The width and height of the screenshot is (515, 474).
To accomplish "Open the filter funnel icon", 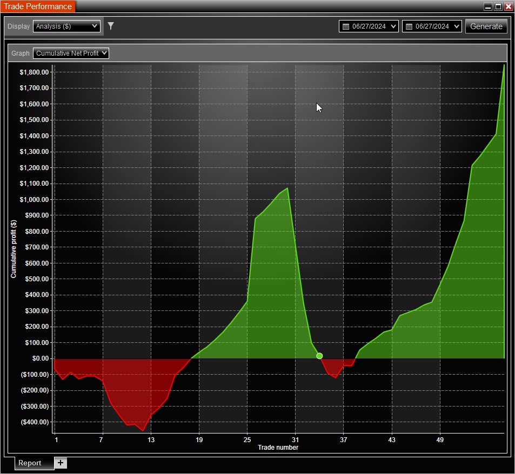I will pyautogui.click(x=111, y=25).
